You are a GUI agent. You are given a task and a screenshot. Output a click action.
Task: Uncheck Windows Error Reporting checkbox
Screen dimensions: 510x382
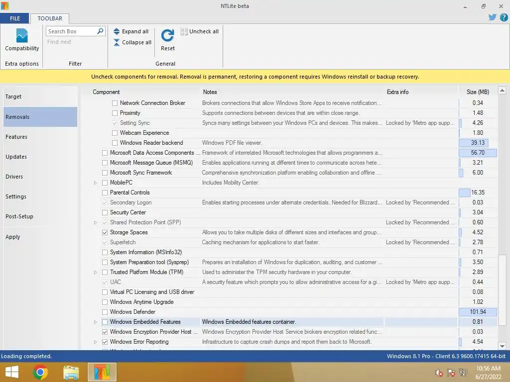tap(105, 342)
